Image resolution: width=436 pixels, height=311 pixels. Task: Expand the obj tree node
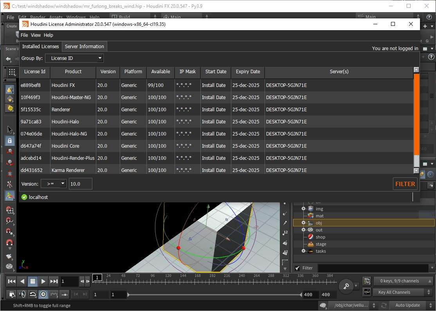pos(303,223)
